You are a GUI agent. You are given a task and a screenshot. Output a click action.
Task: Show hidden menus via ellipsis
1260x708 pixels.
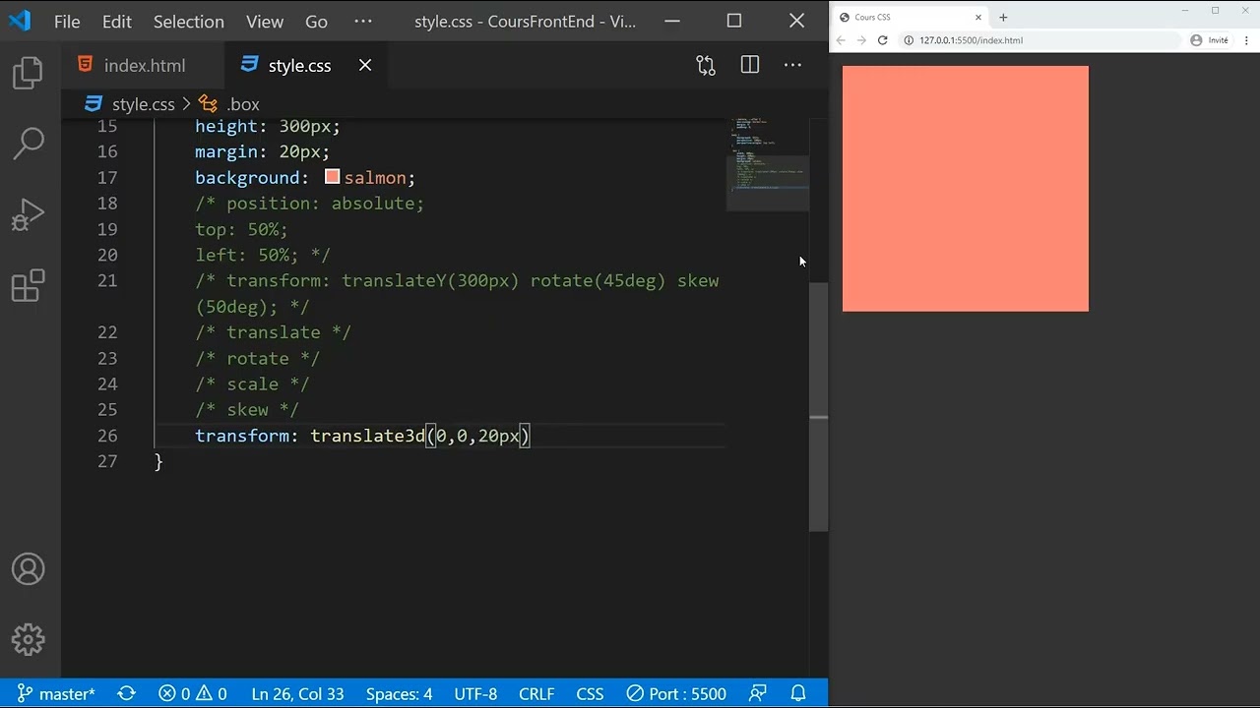[x=362, y=21]
